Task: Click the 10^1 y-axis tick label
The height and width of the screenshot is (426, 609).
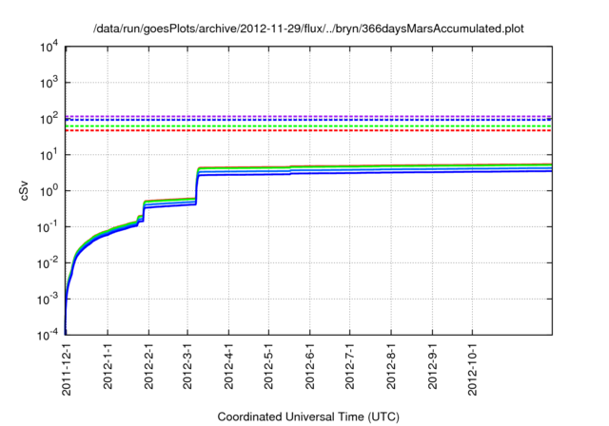Action: (49, 155)
